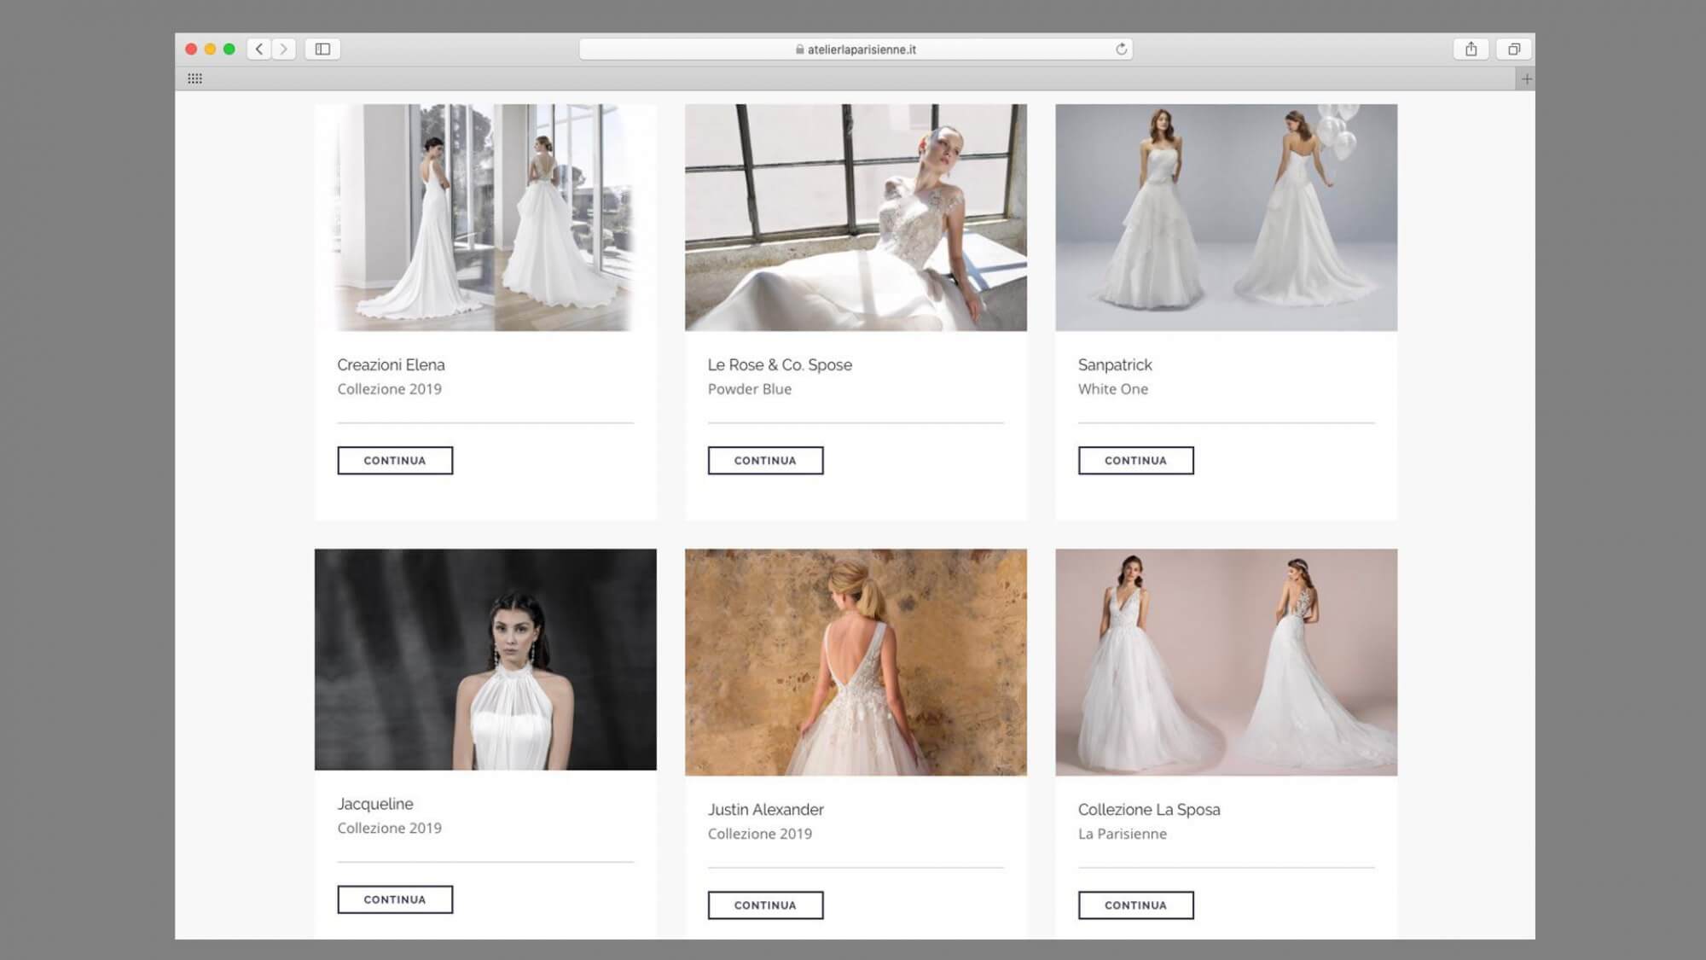Image resolution: width=1706 pixels, height=960 pixels.
Task: Open the Sanpatrick dress photo
Action: pos(1226,218)
